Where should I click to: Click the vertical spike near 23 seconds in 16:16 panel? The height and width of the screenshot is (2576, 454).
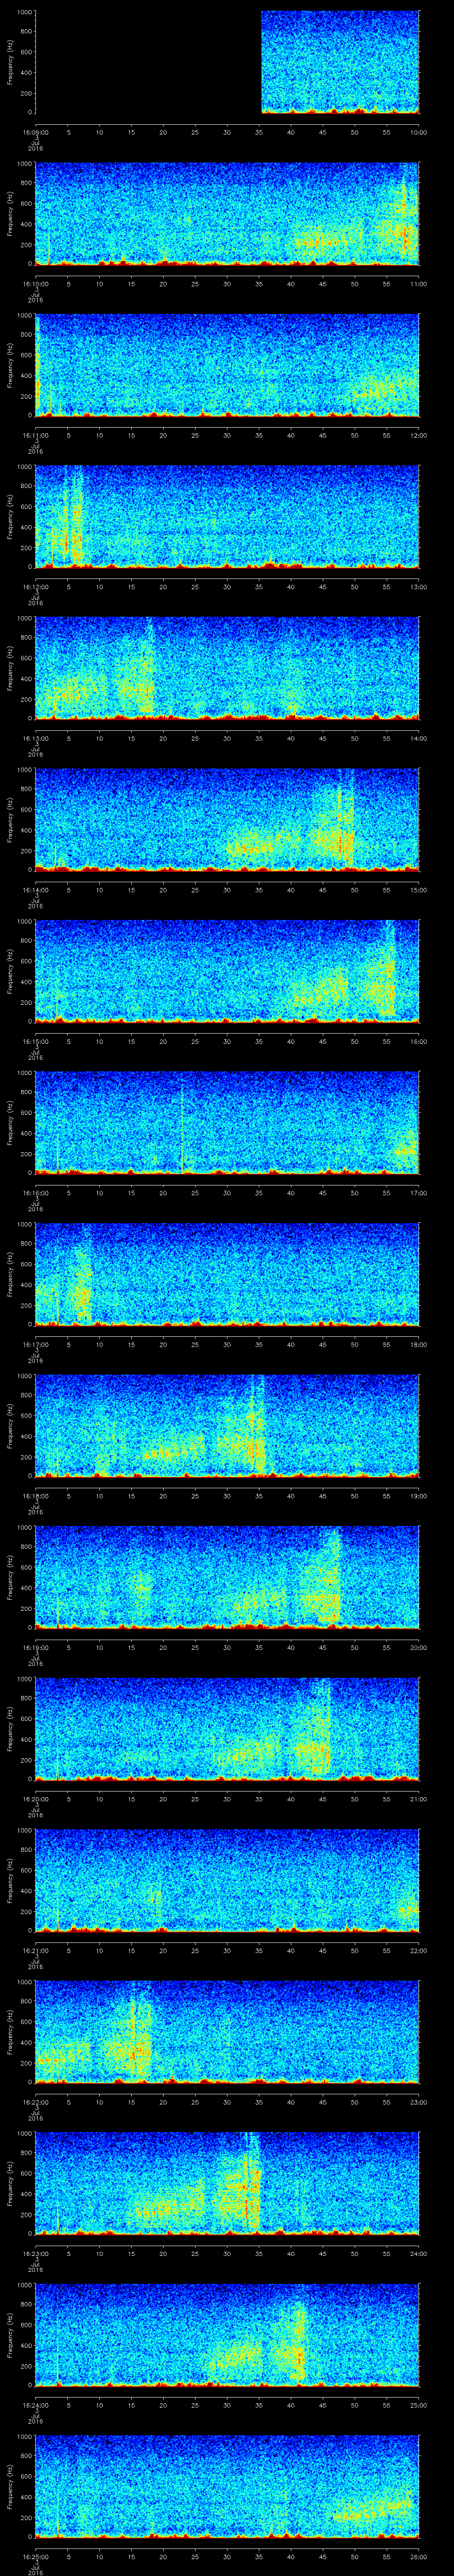(182, 1125)
